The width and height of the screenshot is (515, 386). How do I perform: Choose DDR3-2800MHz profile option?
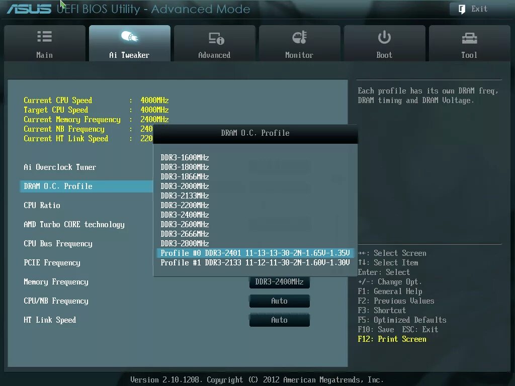[x=185, y=243]
